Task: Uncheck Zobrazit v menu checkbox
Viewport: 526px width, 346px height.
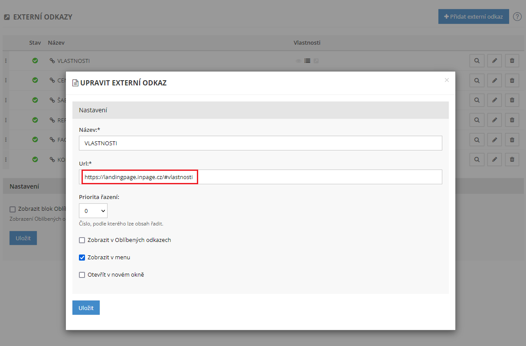Action: click(x=82, y=258)
